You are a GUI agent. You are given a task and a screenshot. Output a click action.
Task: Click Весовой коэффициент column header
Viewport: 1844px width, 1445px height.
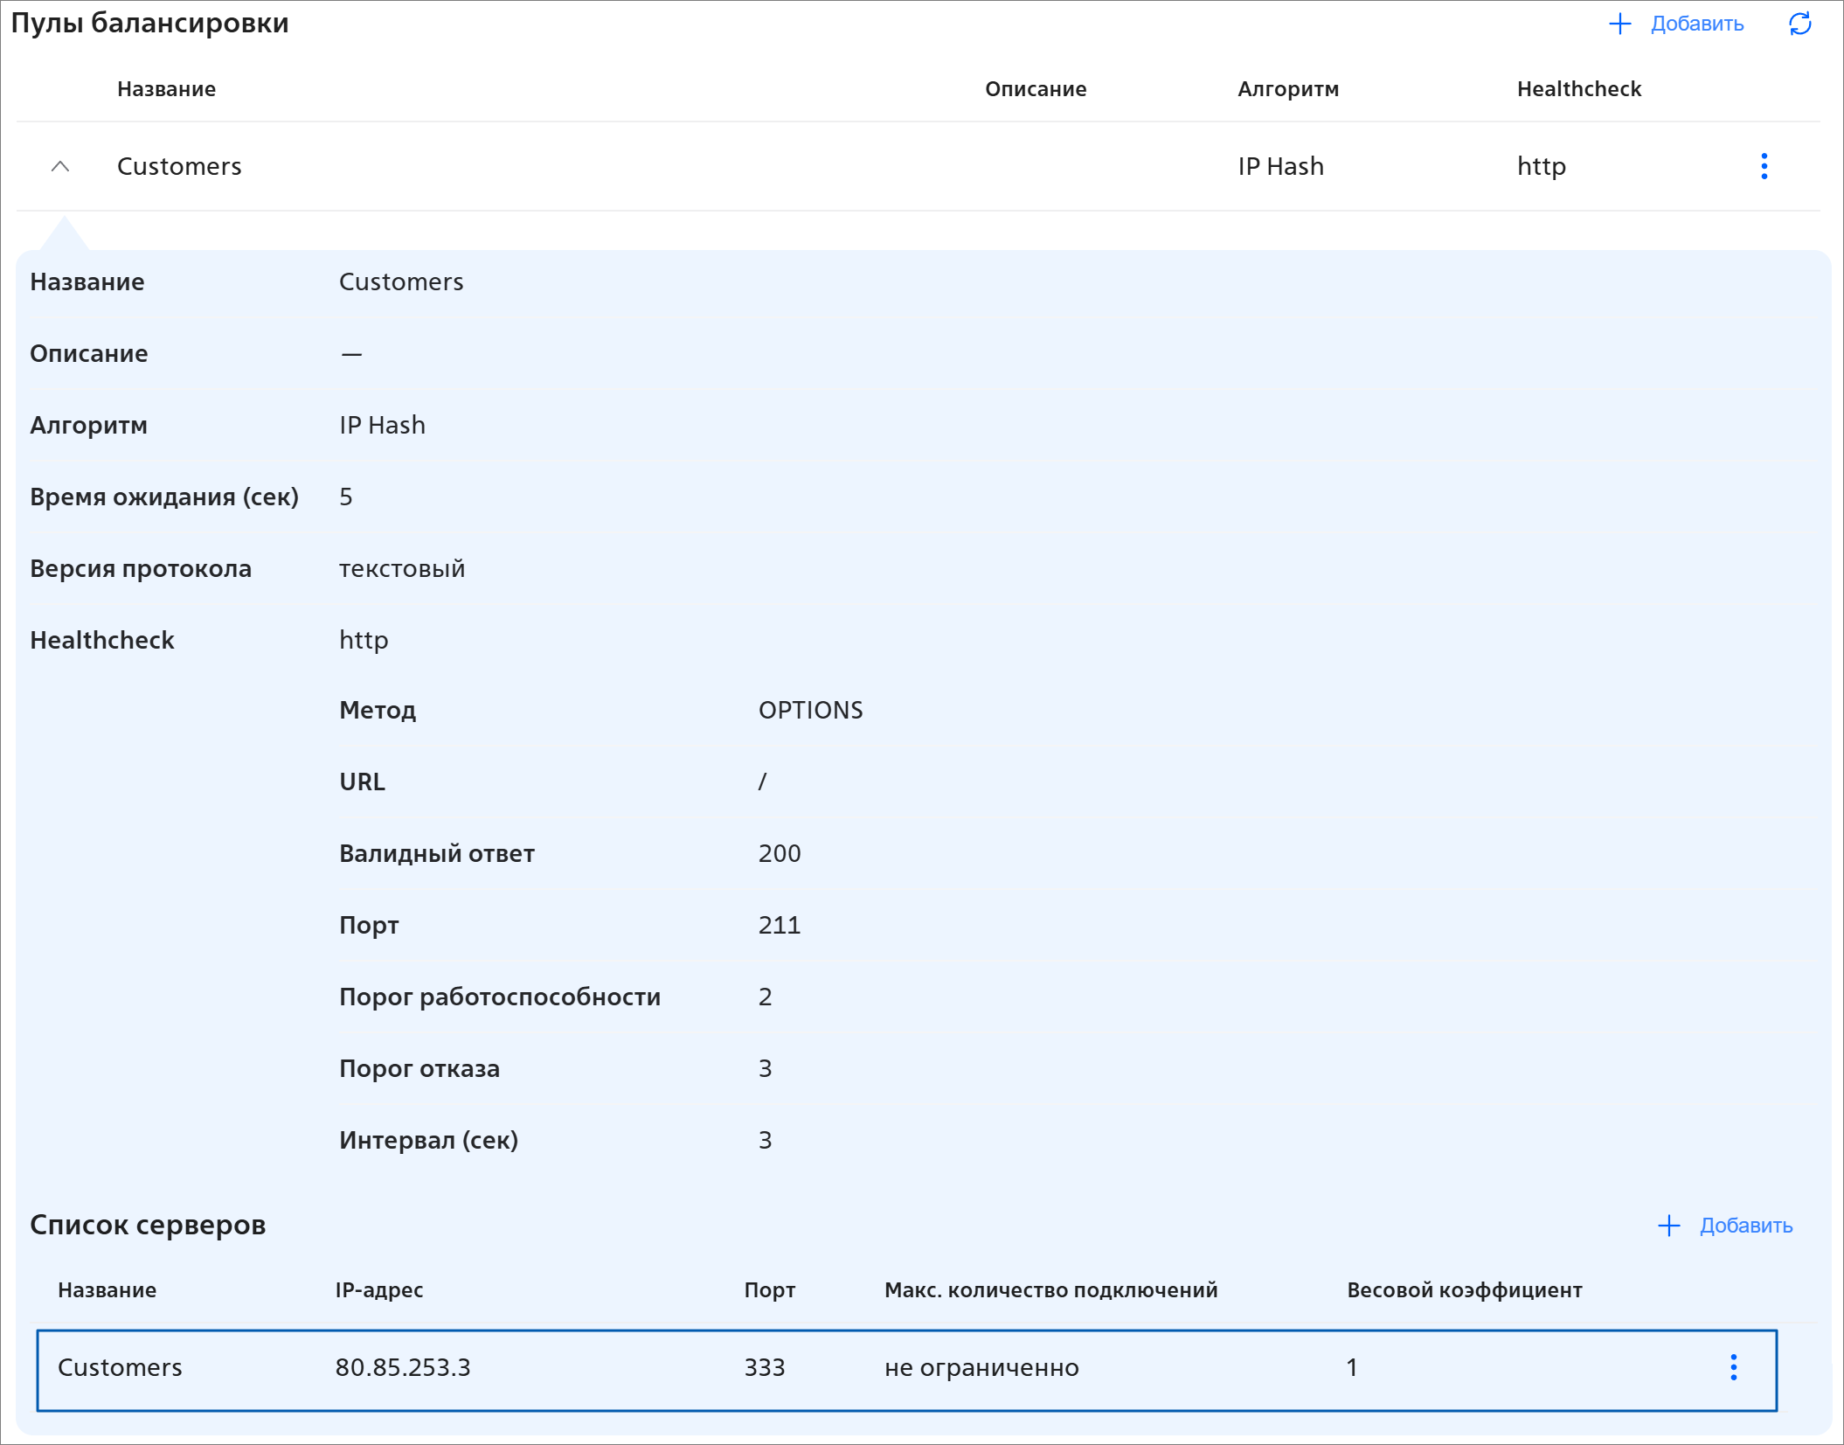tap(1464, 1290)
